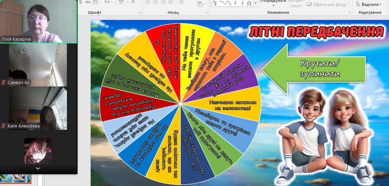
Task: Select the Curve shape in the gallery
Action: click(229, 3)
